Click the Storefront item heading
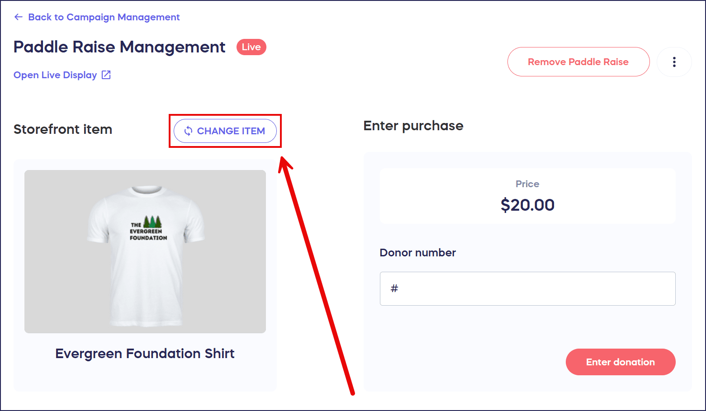 63,129
